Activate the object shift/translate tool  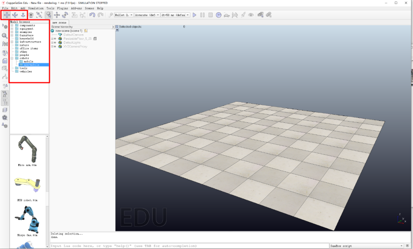coord(57,15)
